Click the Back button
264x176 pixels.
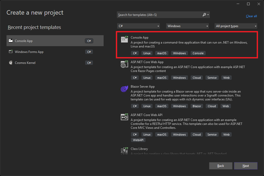click(x=221, y=166)
